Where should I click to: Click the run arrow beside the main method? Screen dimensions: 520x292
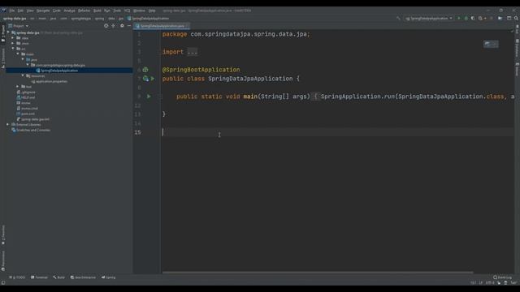[x=149, y=97]
